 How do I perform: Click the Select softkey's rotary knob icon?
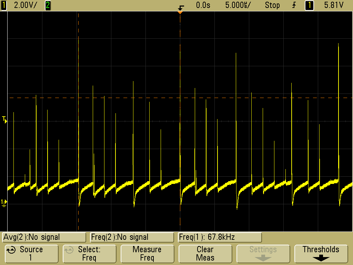point(69,250)
